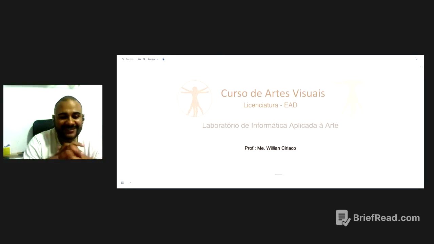
Task: Expand the Ajustar chevron arrow
Action: pyautogui.click(x=157, y=59)
